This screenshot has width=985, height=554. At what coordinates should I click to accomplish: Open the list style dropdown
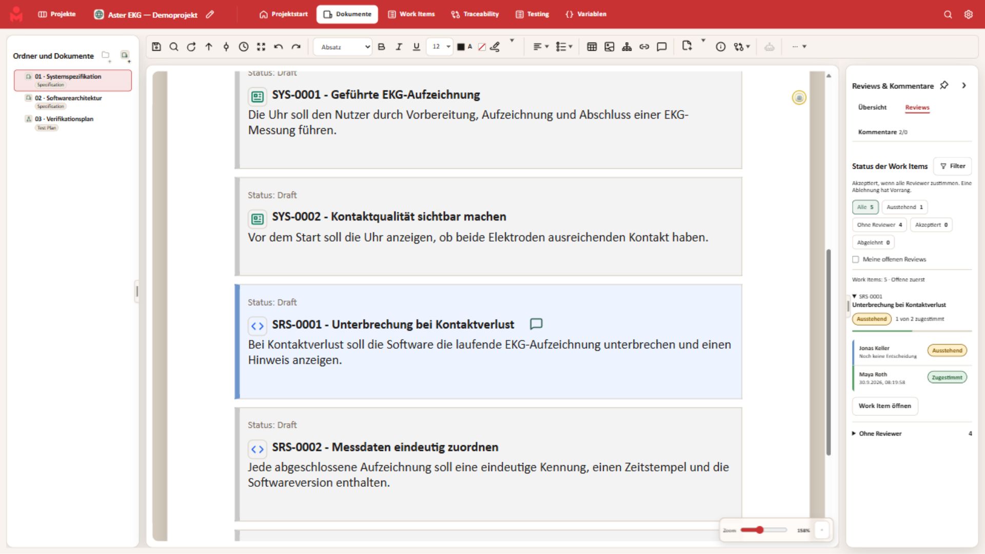point(564,47)
